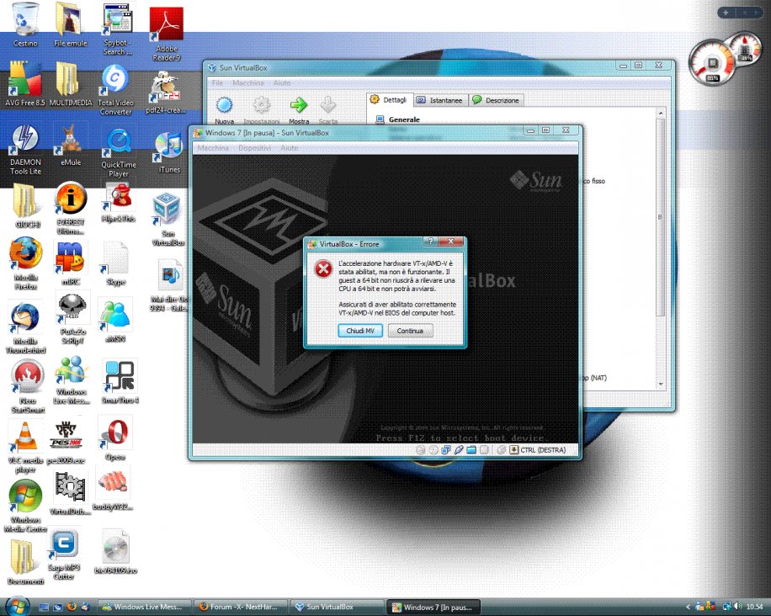Select the Nero StartSmart desktop icon
The width and height of the screenshot is (771, 616).
[28, 386]
